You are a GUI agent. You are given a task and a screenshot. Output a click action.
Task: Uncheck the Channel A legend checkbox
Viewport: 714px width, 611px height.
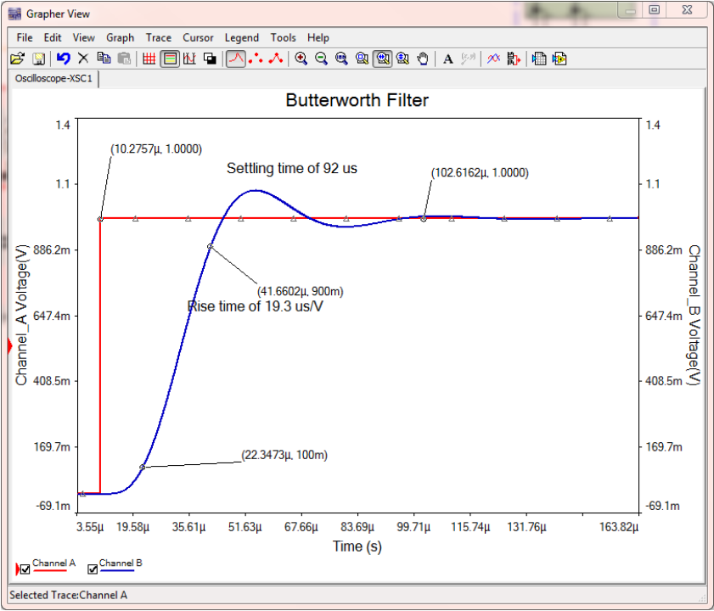point(25,569)
